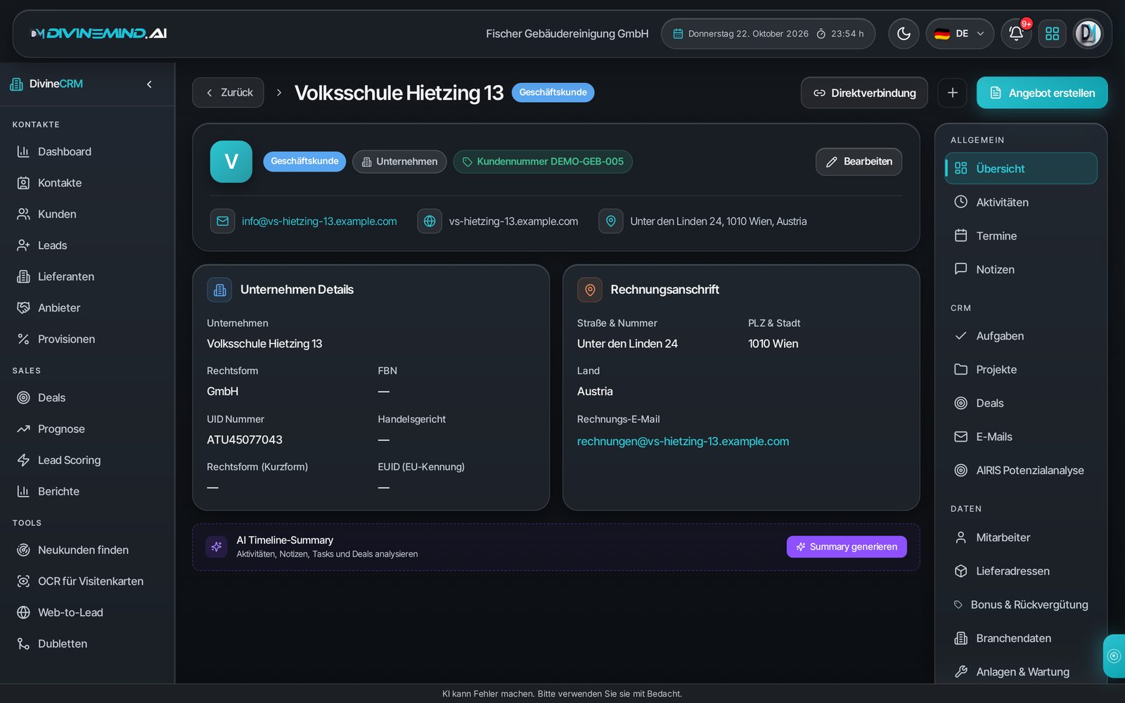Select the Aktivitäten tab
Image resolution: width=1125 pixels, height=703 pixels.
click(x=1021, y=202)
